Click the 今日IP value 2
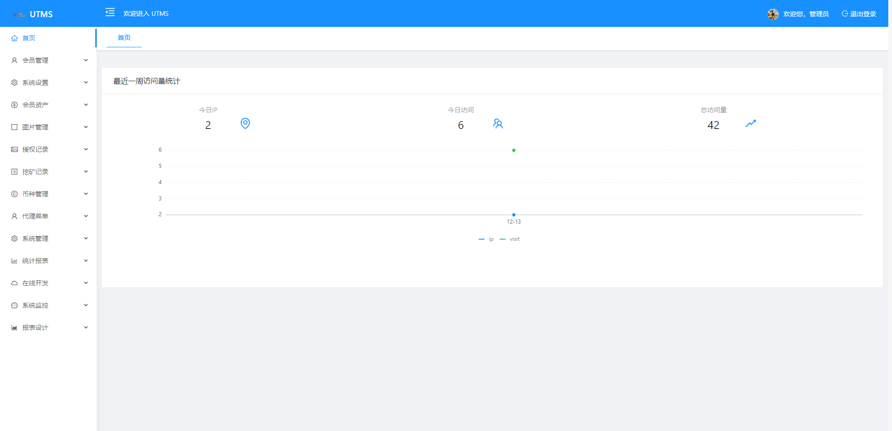 point(208,125)
